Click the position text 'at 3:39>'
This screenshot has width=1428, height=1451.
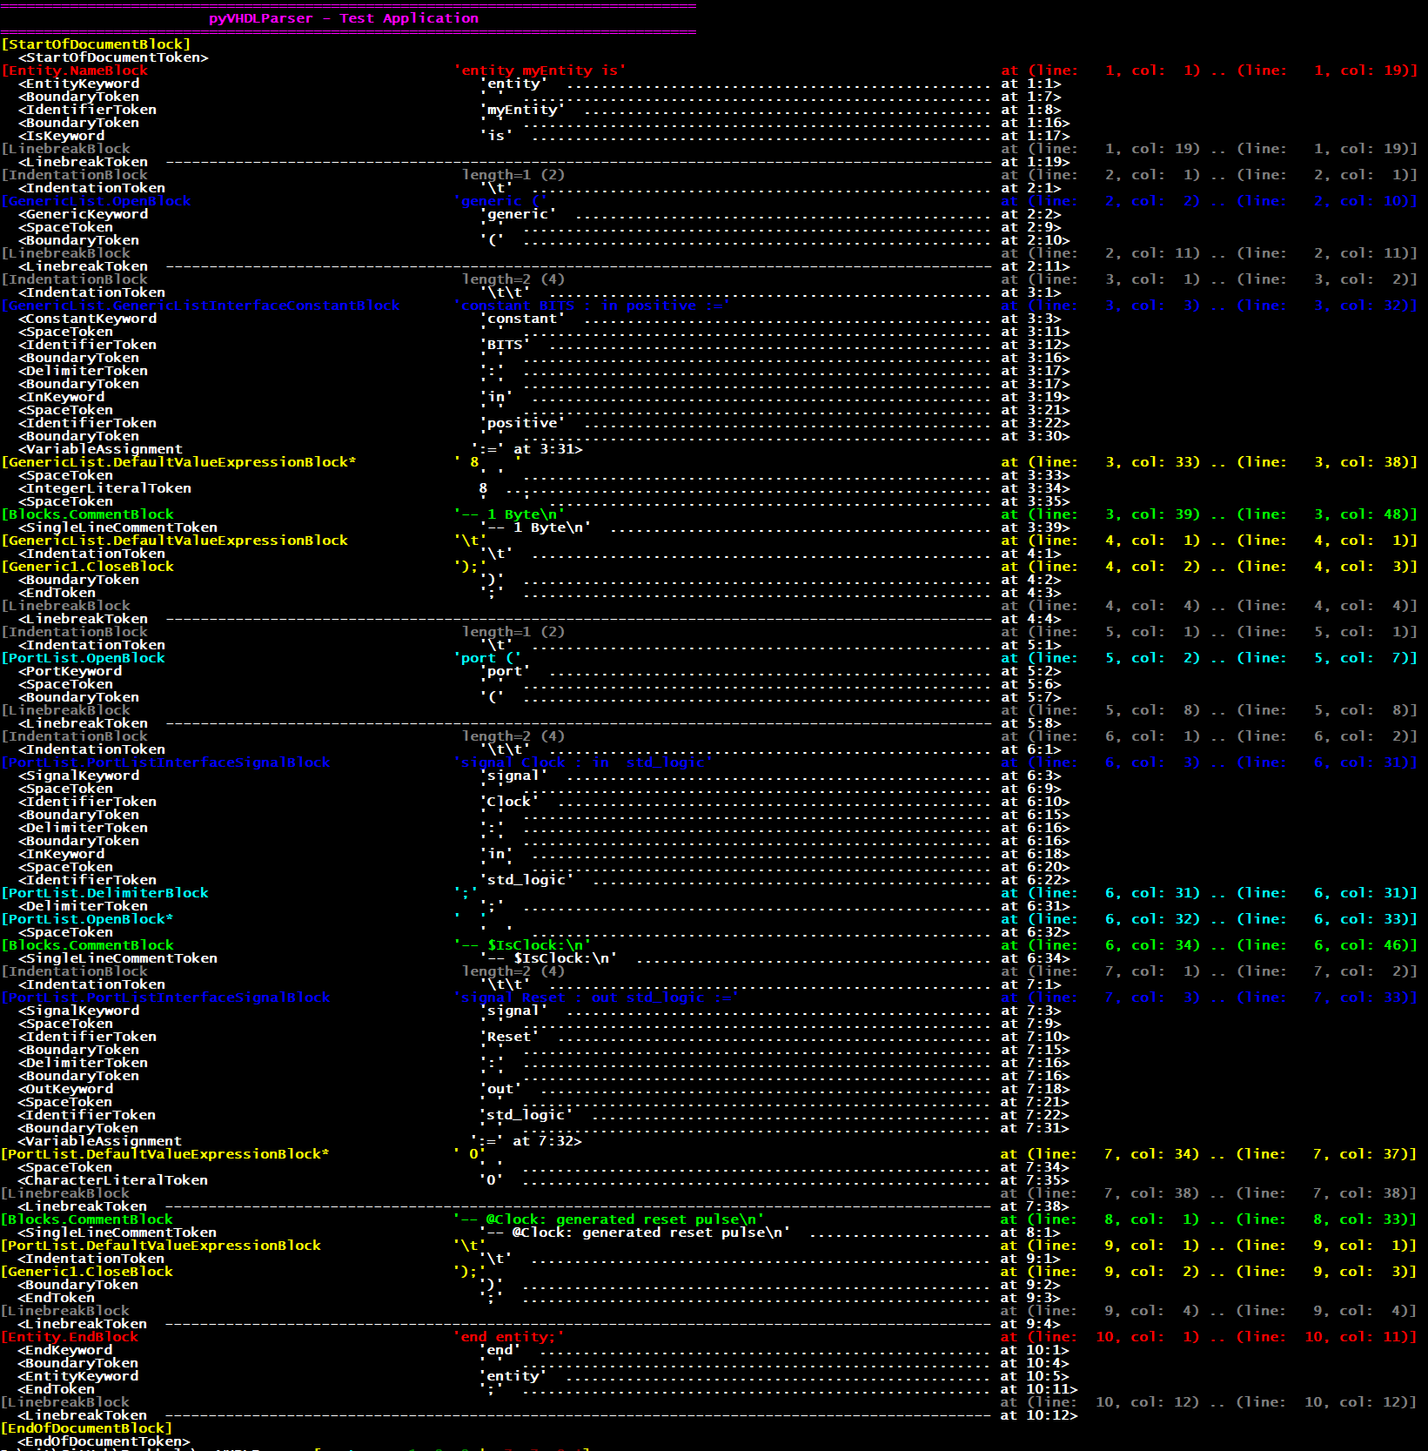coord(1036,527)
